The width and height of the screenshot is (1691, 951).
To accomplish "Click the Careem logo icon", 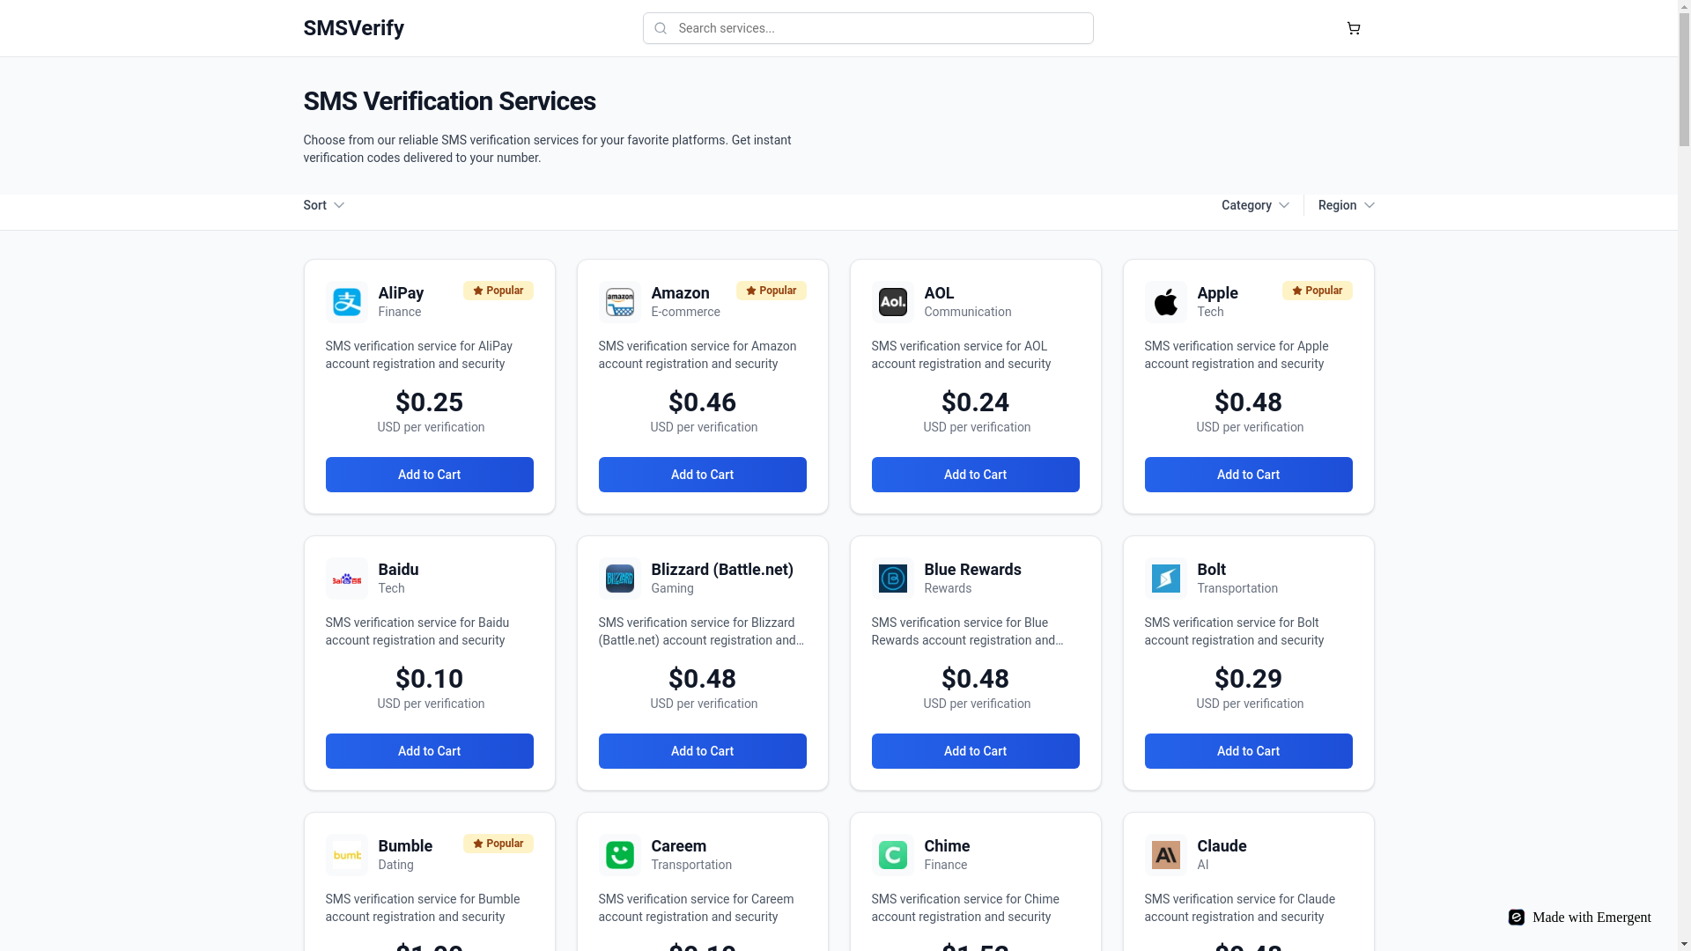I will (619, 855).
